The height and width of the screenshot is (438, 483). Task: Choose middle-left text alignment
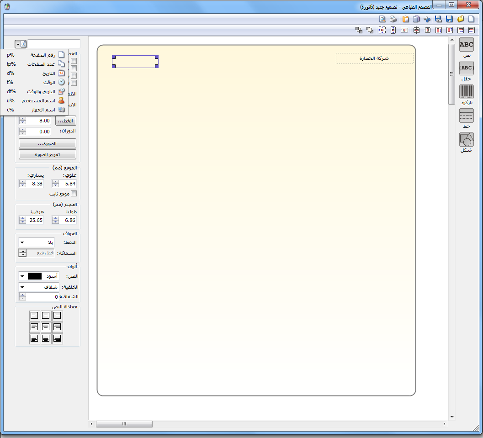click(35, 327)
